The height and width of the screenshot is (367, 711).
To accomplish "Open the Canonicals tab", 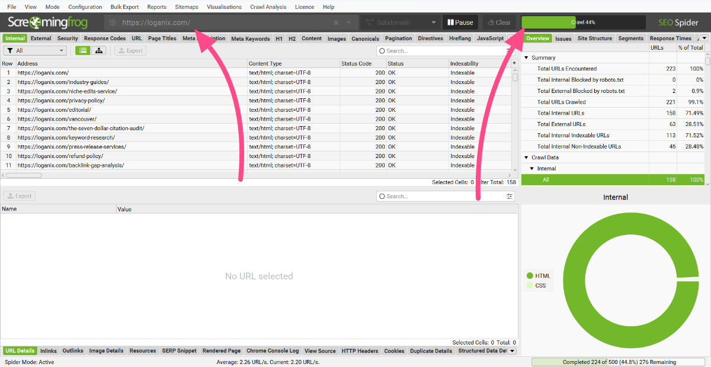I will 366,38.
